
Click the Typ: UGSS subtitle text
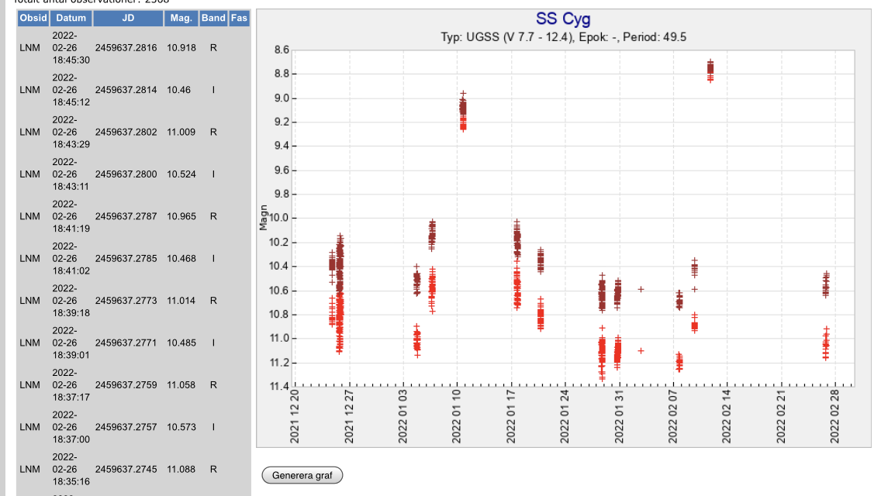[x=563, y=37]
